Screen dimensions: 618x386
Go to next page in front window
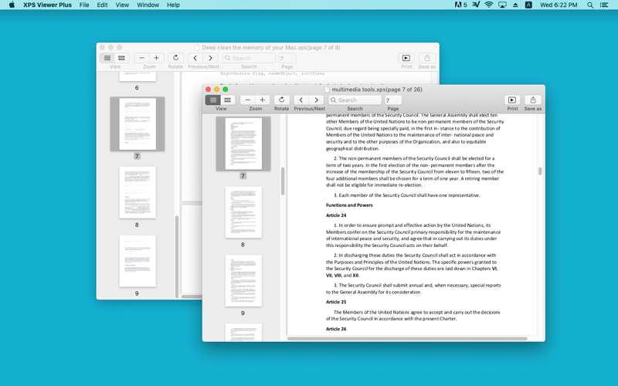[316, 100]
